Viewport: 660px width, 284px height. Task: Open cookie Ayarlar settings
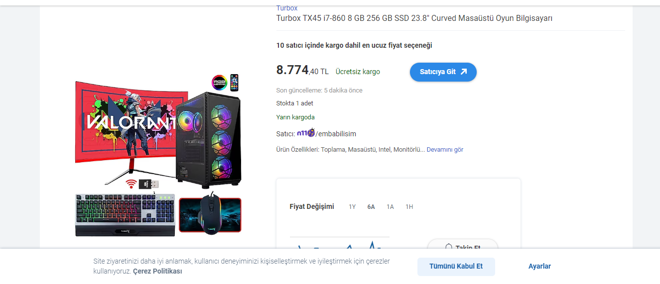[539, 267]
